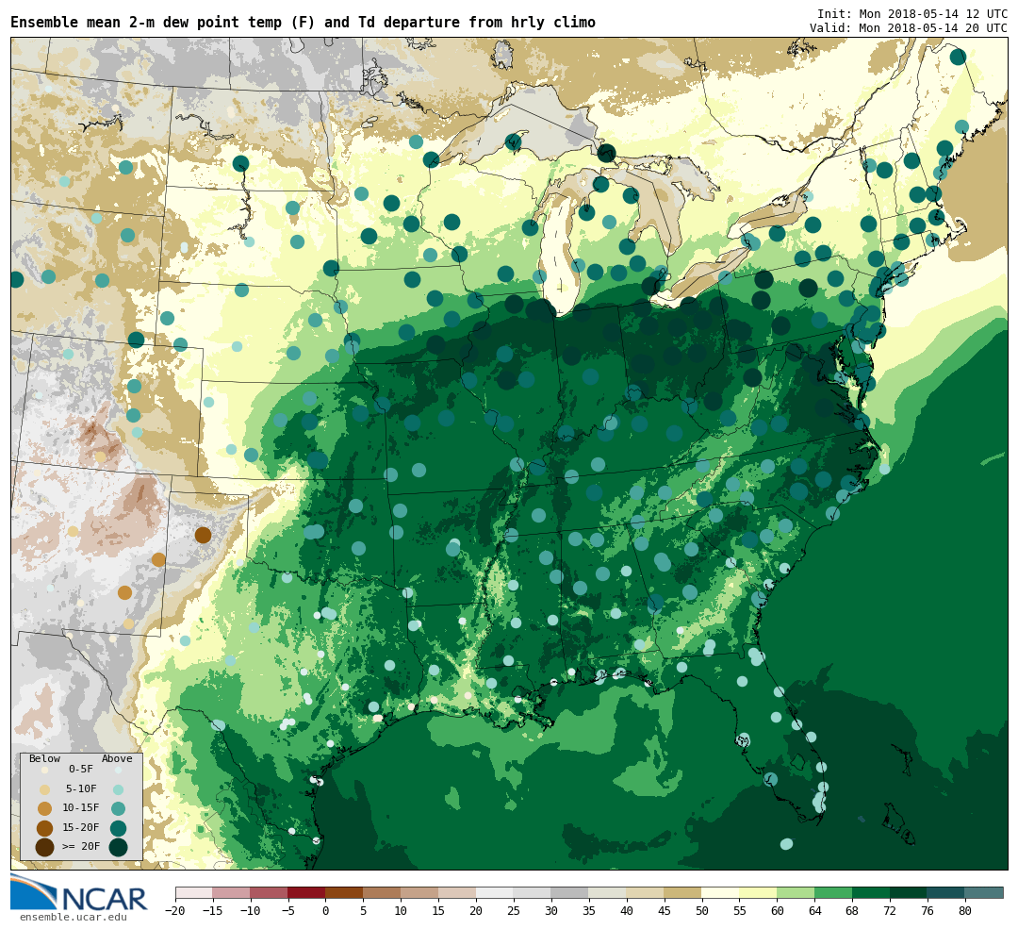The height and width of the screenshot is (929, 1018).
Task: Click the pale yellow 55 to 60 colorbar swatch
Action: coord(758,892)
